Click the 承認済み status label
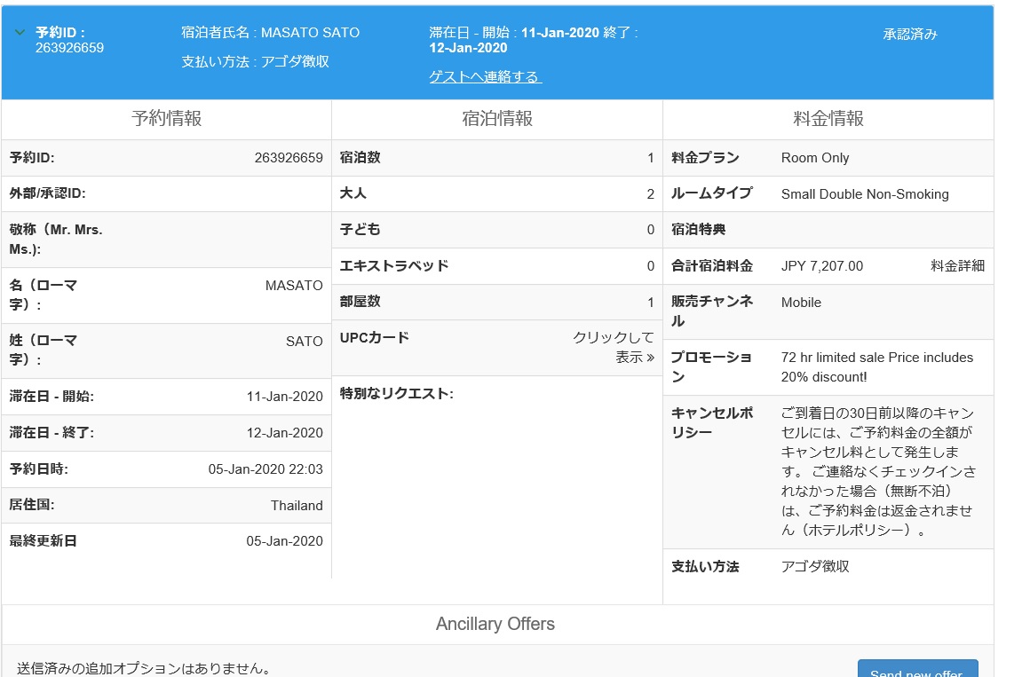The height and width of the screenshot is (677, 1030). (909, 35)
